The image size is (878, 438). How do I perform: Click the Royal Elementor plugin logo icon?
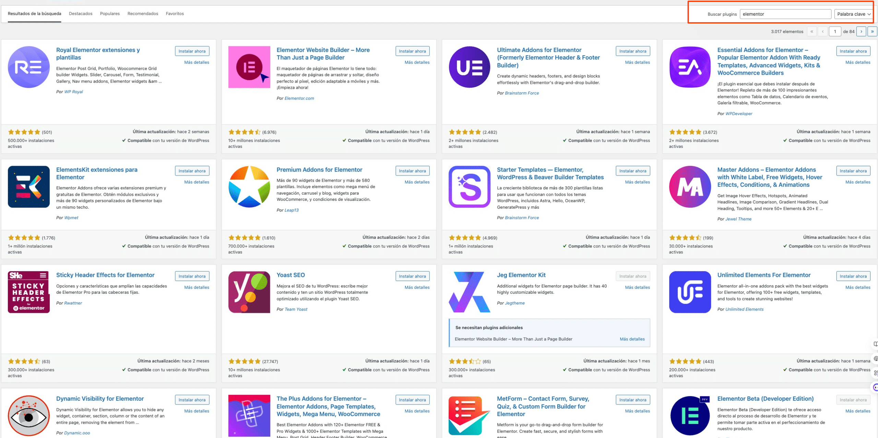pos(29,67)
